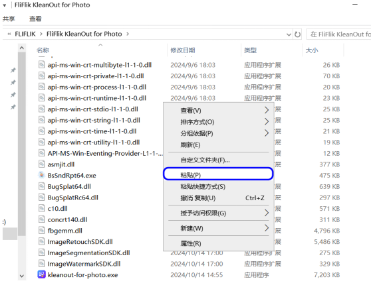Click the api-ms-win-crt-time dll icon
This screenshot has width=373, height=287.
tap(41, 131)
